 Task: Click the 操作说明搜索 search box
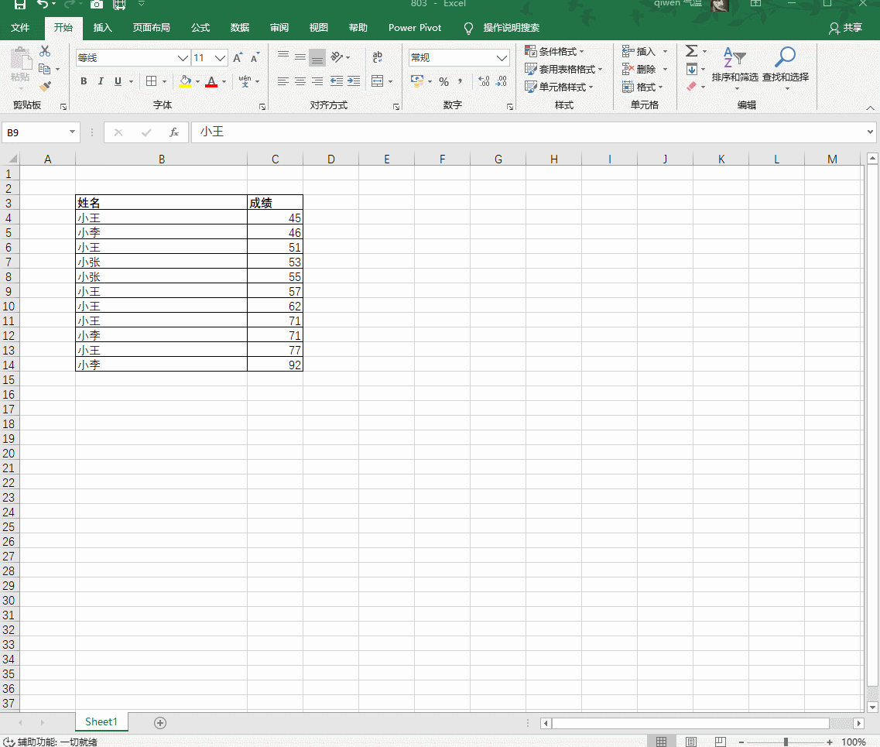pyautogui.click(x=512, y=28)
